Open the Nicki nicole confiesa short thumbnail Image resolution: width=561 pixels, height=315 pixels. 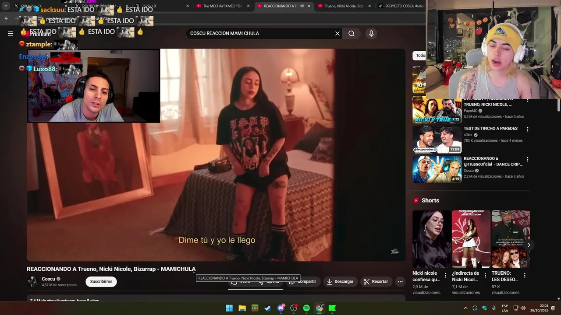pyautogui.click(x=431, y=239)
